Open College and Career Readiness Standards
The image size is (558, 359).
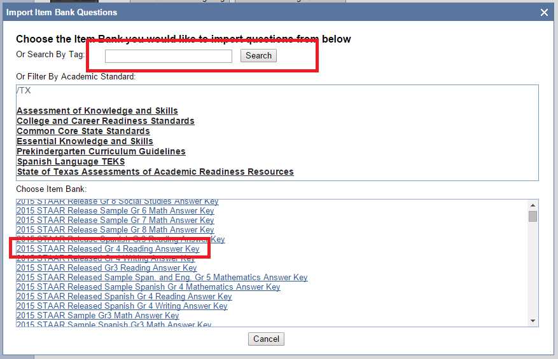click(x=106, y=121)
